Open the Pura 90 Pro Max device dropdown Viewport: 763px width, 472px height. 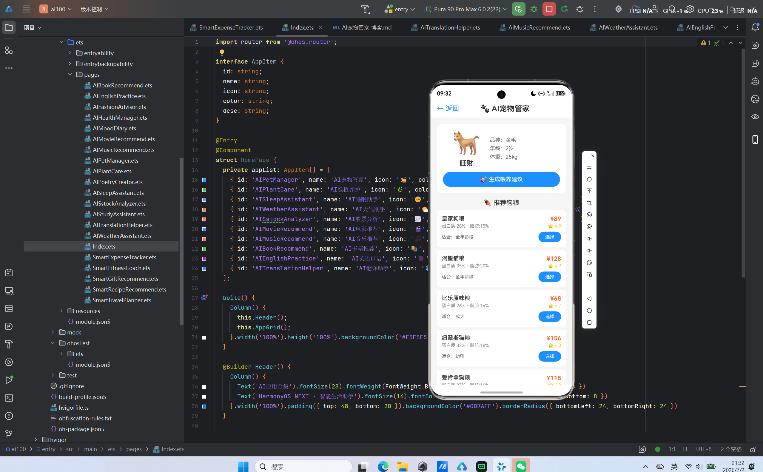(x=465, y=9)
